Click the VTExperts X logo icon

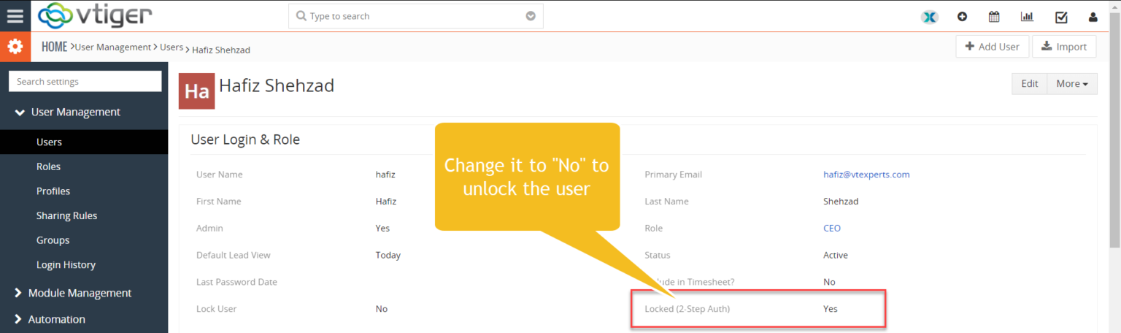[x=929, y=17]
